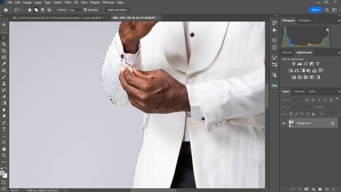Image resolution: width=341 pixels, height=192 pixels.
Task: Open the Image menu
Action: click(27, 2)
